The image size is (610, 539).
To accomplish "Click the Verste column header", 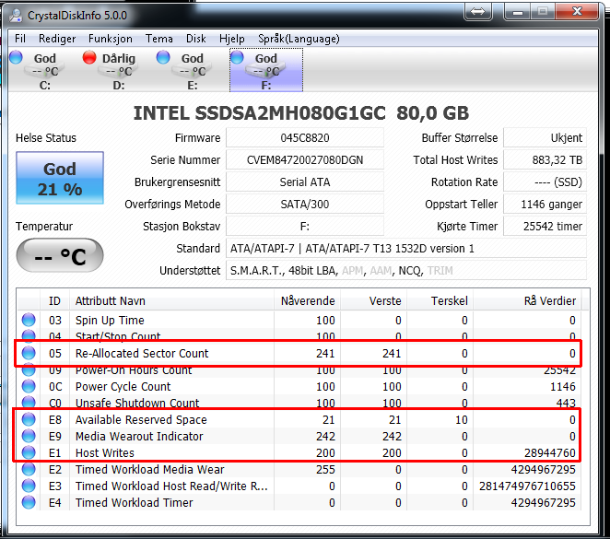I will [374, 300].
